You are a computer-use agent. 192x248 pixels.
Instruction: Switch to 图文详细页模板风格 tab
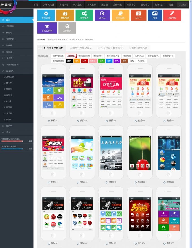click(110, 48)
